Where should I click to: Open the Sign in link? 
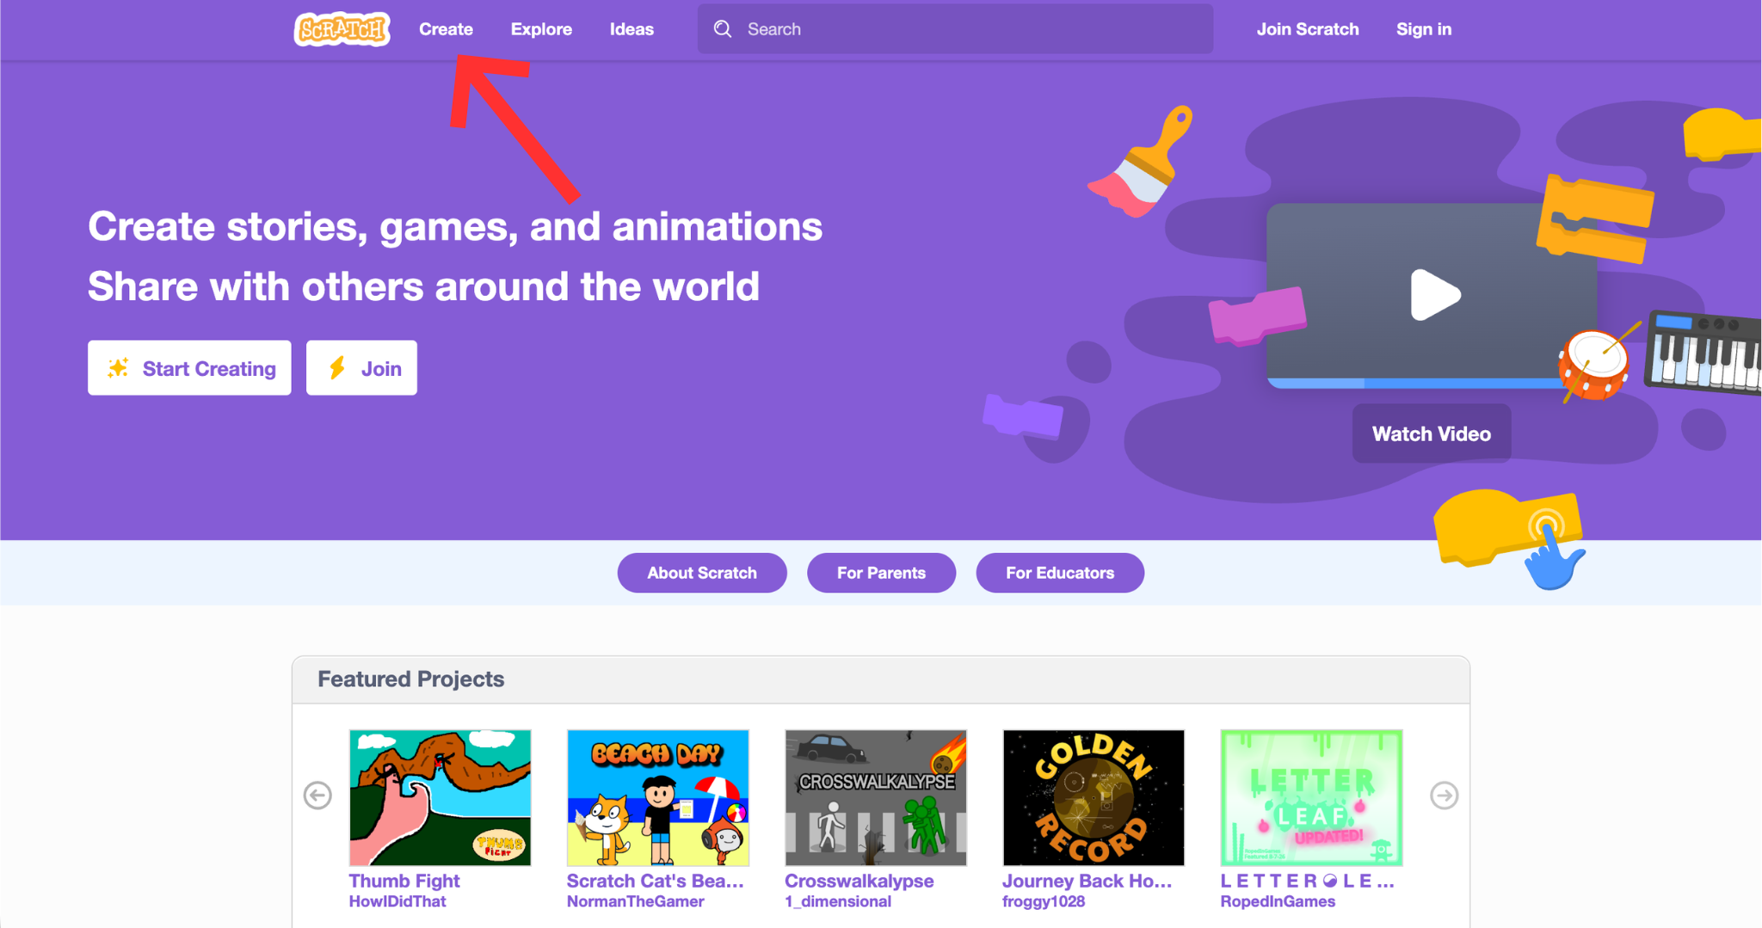(1424, 29)
